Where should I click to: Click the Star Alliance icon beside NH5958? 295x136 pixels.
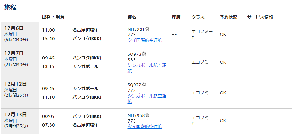pos(147,115)
